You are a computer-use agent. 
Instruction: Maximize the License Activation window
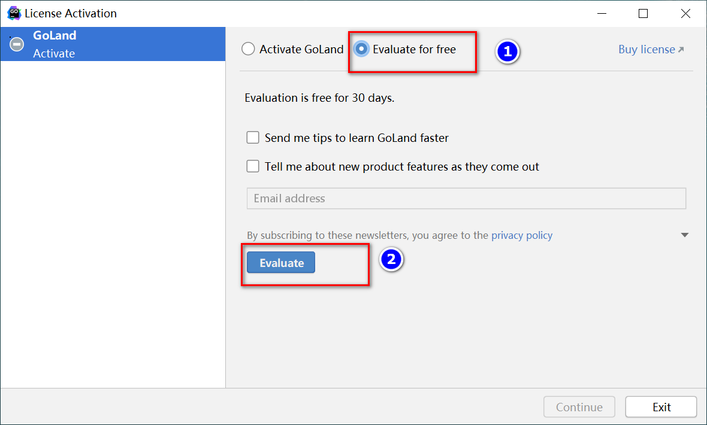[x=643, y=13]
